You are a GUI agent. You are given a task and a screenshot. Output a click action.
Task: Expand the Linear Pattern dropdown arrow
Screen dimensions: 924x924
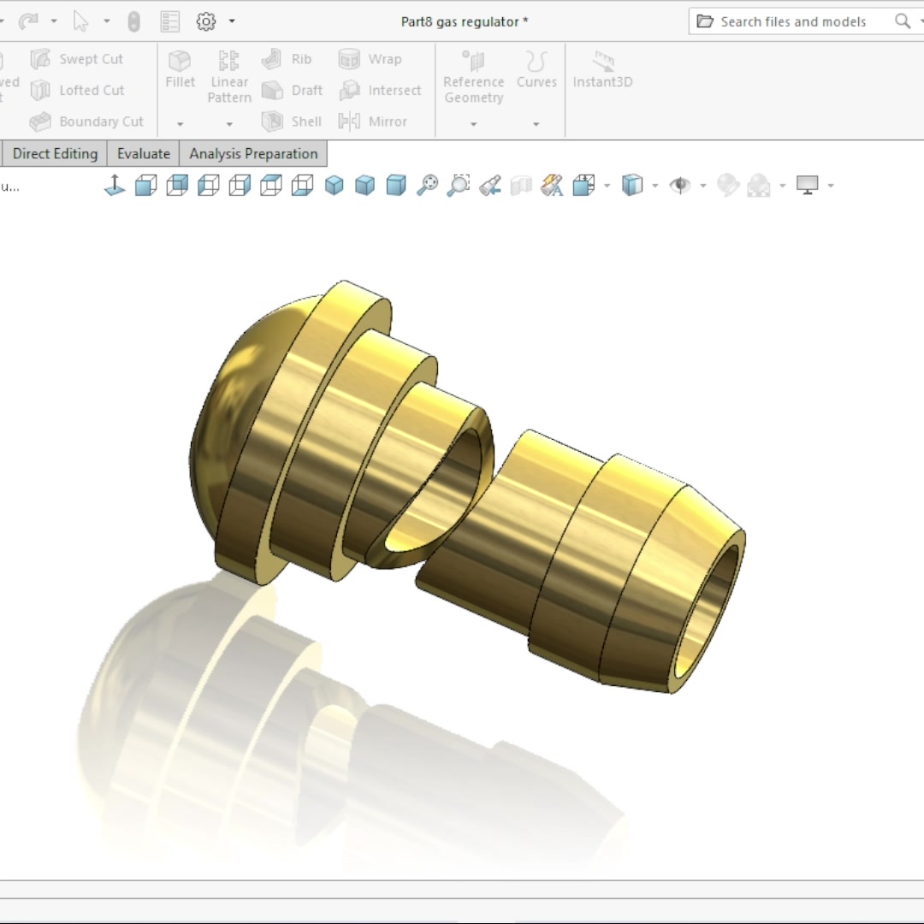(229, 124)
